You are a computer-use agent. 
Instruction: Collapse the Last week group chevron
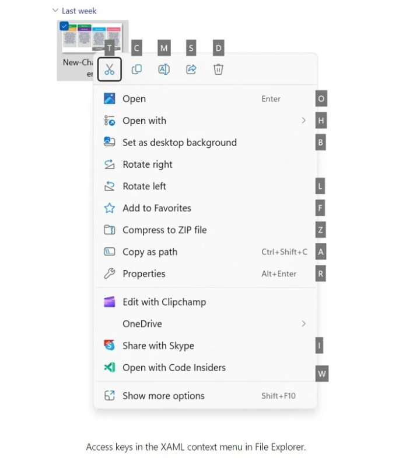(x=55, y=11)
